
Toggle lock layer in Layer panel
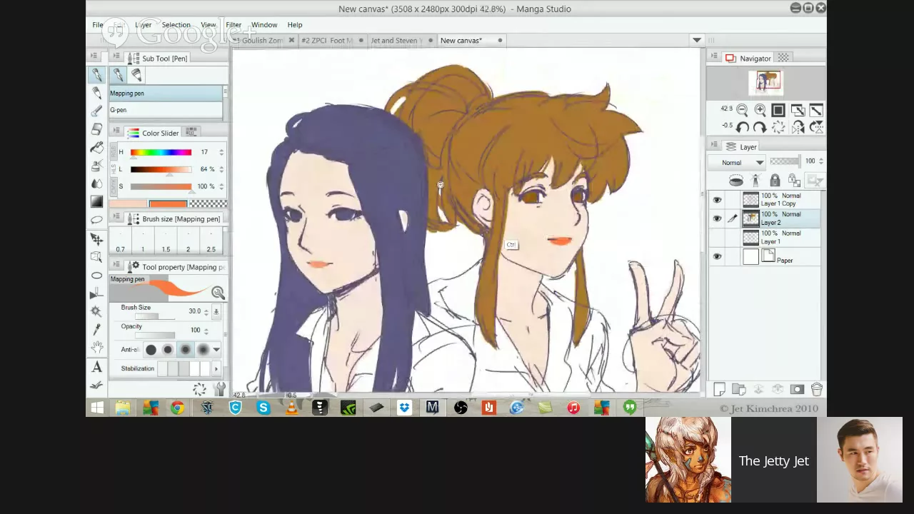pos(775,181)
